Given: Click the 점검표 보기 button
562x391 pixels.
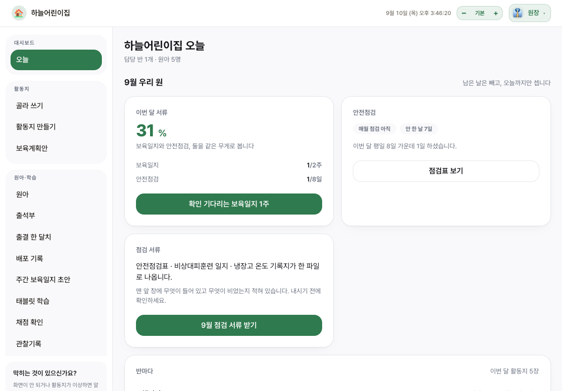Looking at the screenshot, I should [446, 171].
